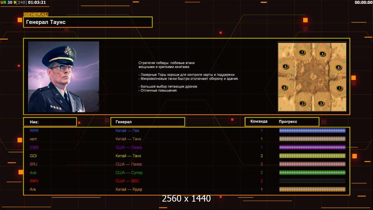Click the Прогресс column header
The height and width of the screenshot is (210, 373).
[x=288, y=121]
